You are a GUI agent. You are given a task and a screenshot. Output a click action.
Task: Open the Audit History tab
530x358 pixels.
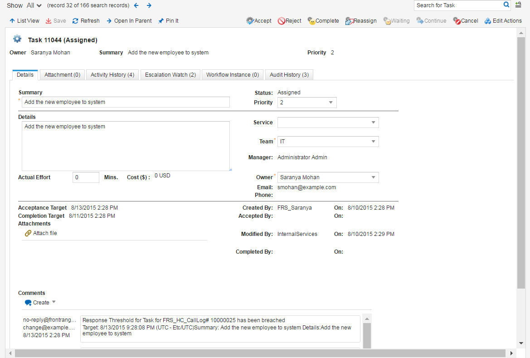tap(289, 75)
